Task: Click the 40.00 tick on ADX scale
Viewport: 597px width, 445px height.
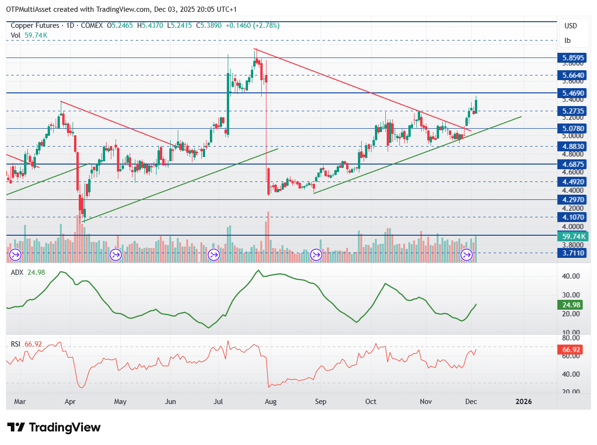Action: pyautogui.click(x=572, y=276)
